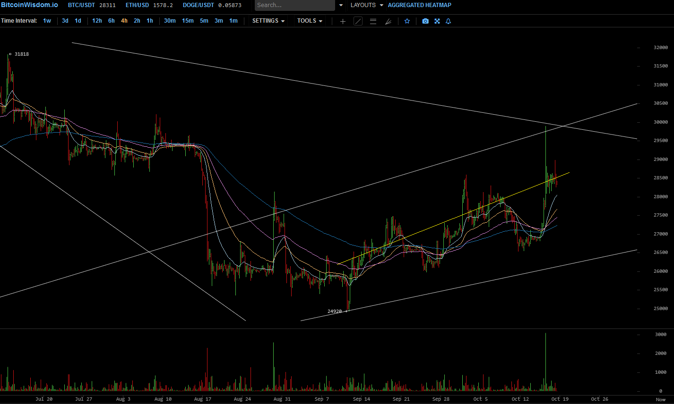Click the Now label on time axis
This screenshot has width=674, height=404.
pos(661,399)
